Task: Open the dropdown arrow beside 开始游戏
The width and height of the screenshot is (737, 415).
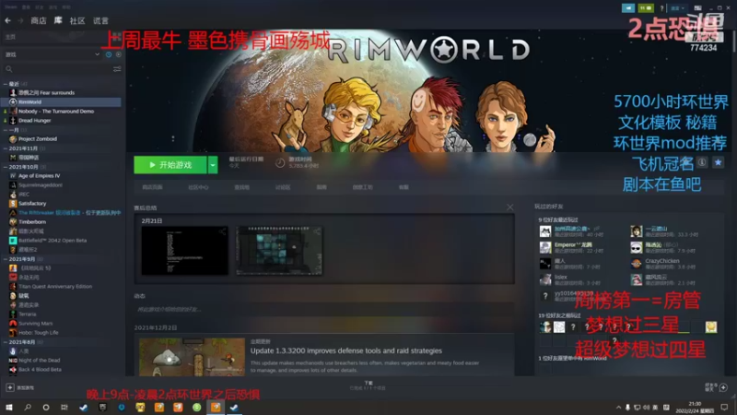Action: pos(213,165)
